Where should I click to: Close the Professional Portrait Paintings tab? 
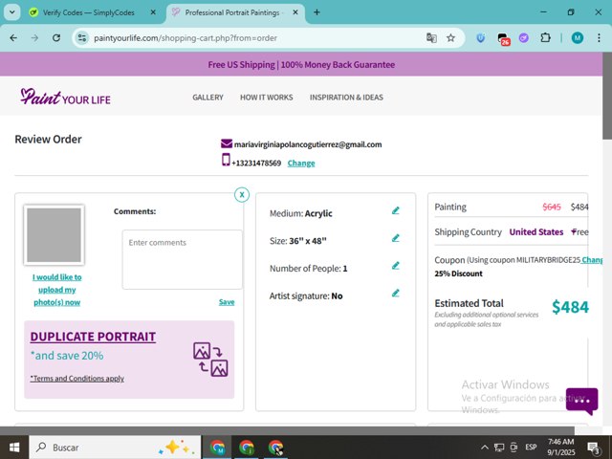pos(295,12)
